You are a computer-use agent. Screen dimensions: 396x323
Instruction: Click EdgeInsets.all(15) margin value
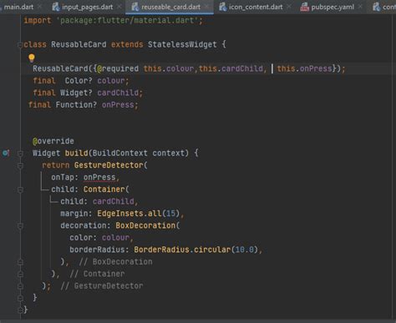[x=139, y=214]
